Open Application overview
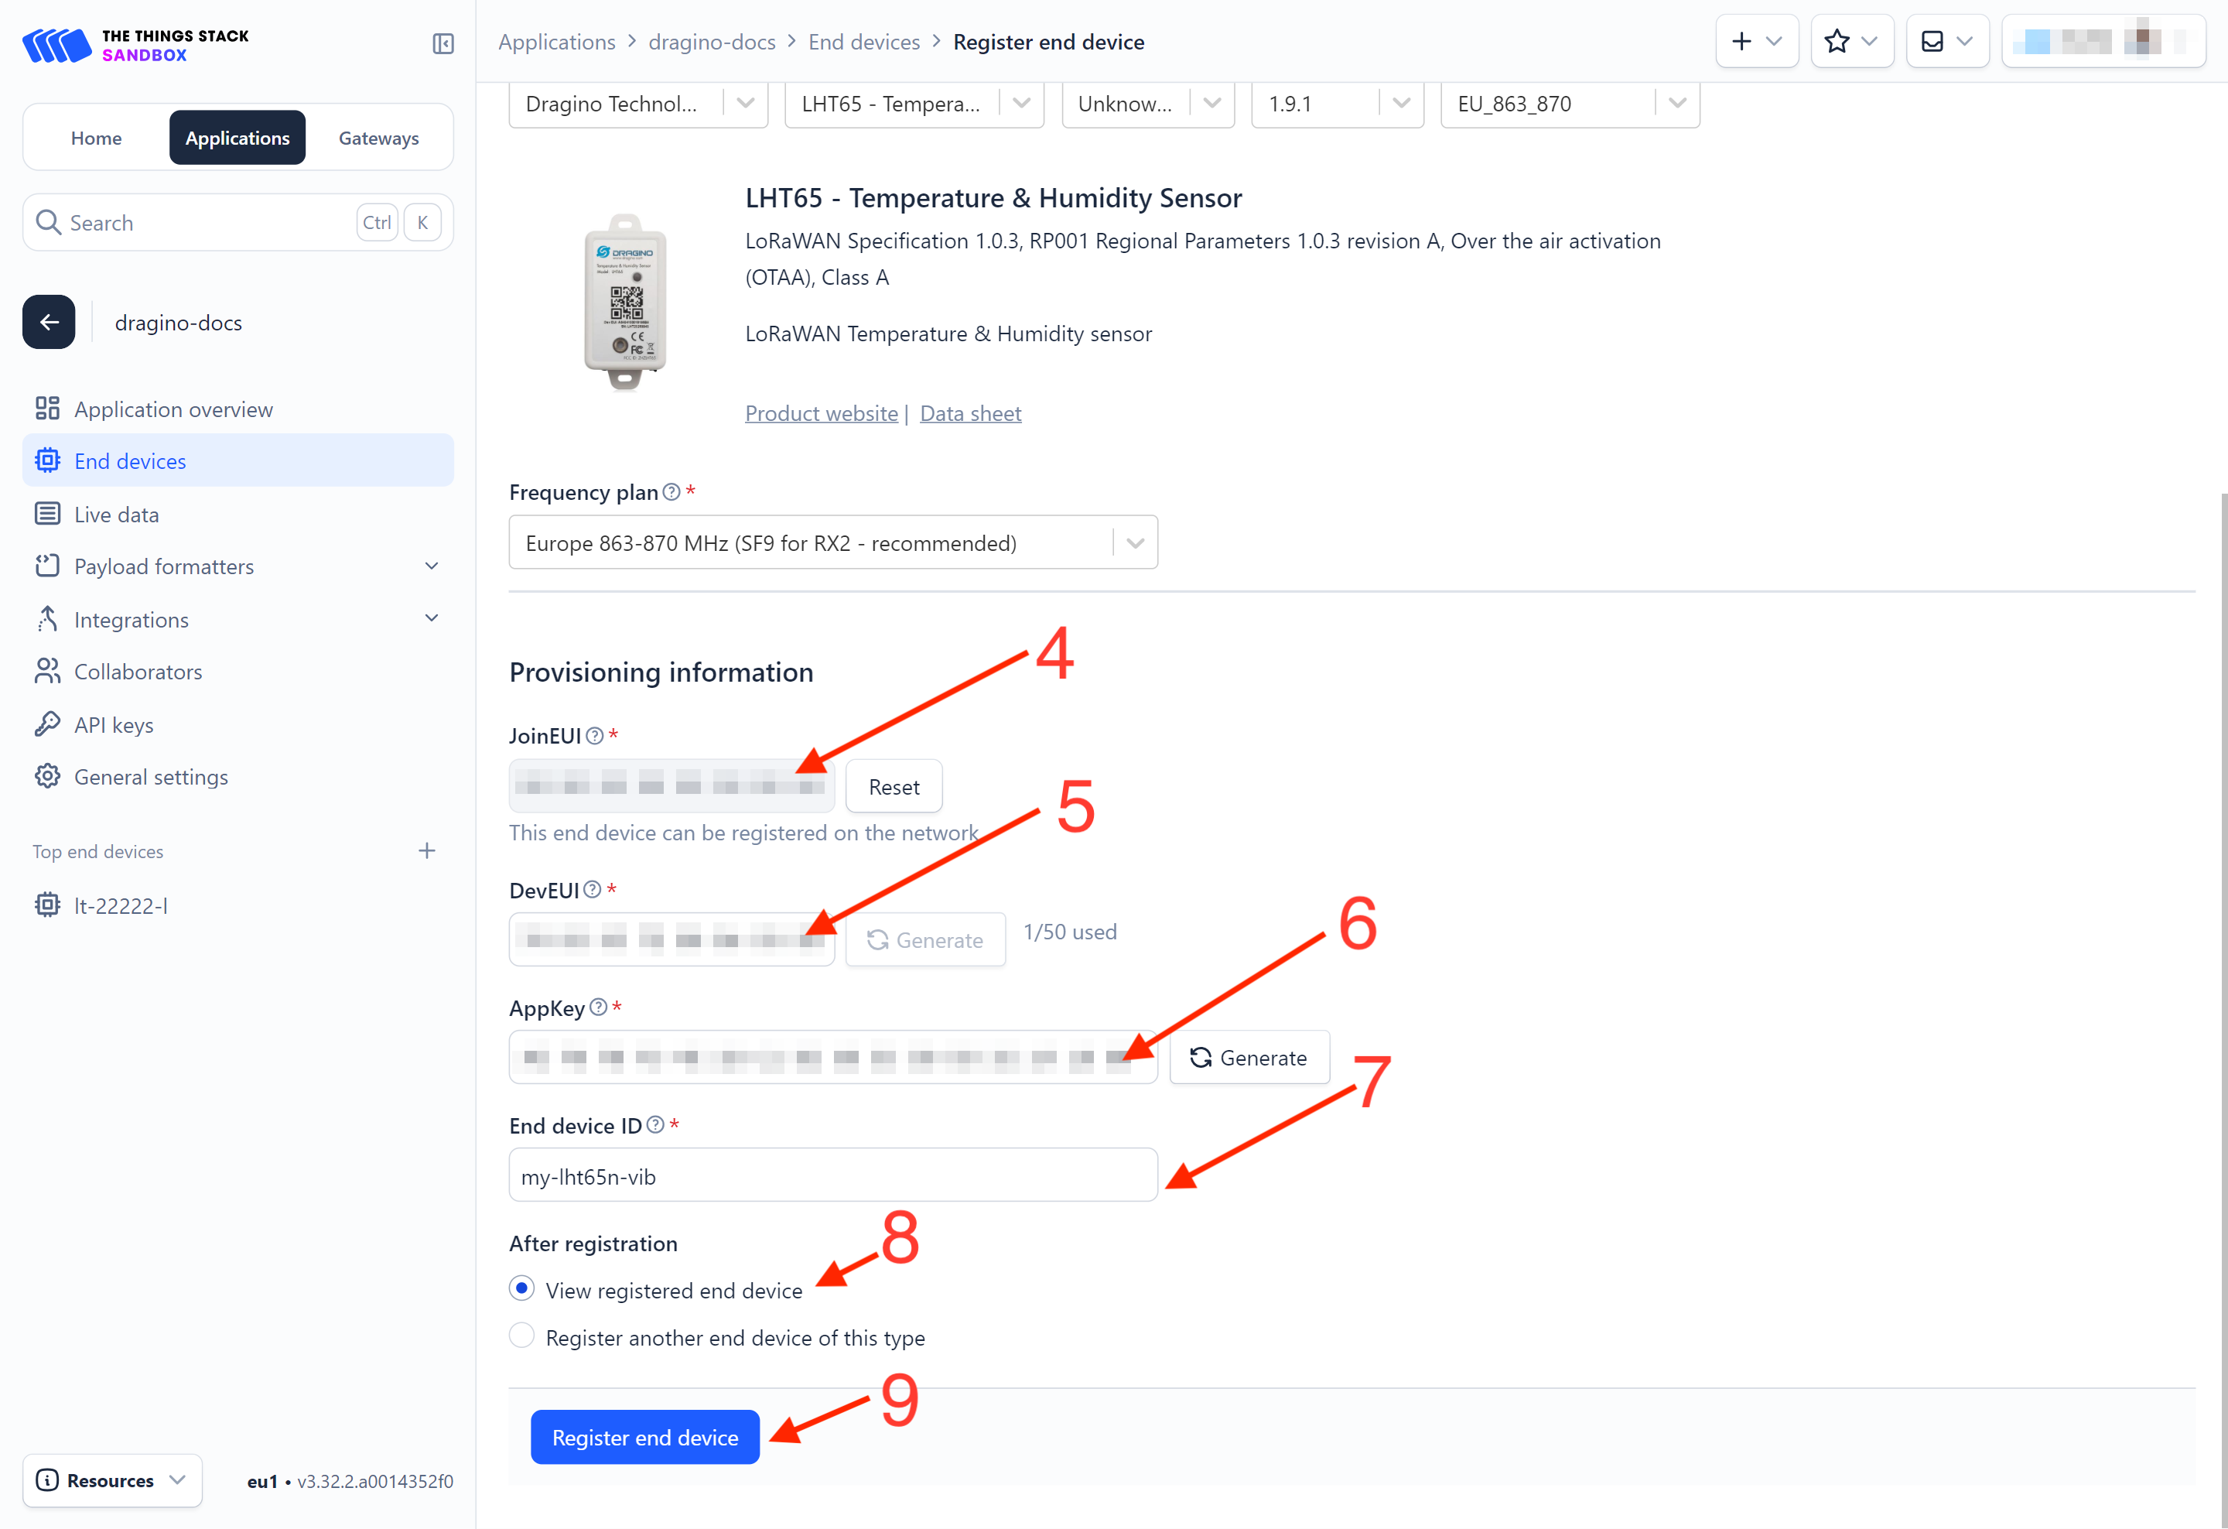The image size is (2228, 1529). click(x=237, y=409)
